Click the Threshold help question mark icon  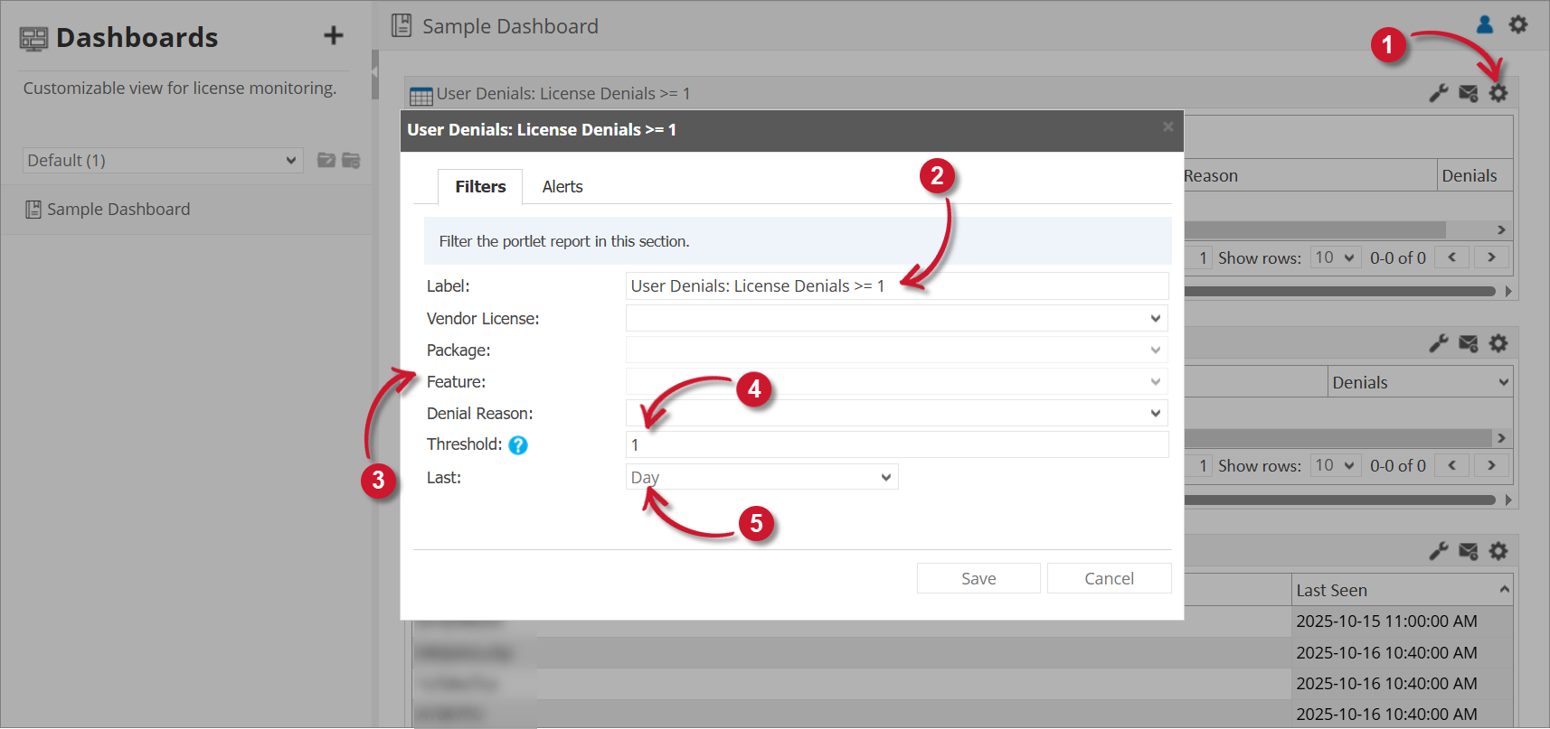pyautogui.click(x=518, y=445)
